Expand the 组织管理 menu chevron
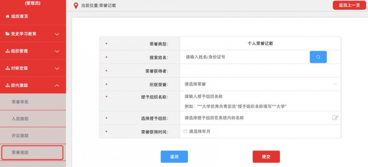368x167 pixels. pos(57,51)
